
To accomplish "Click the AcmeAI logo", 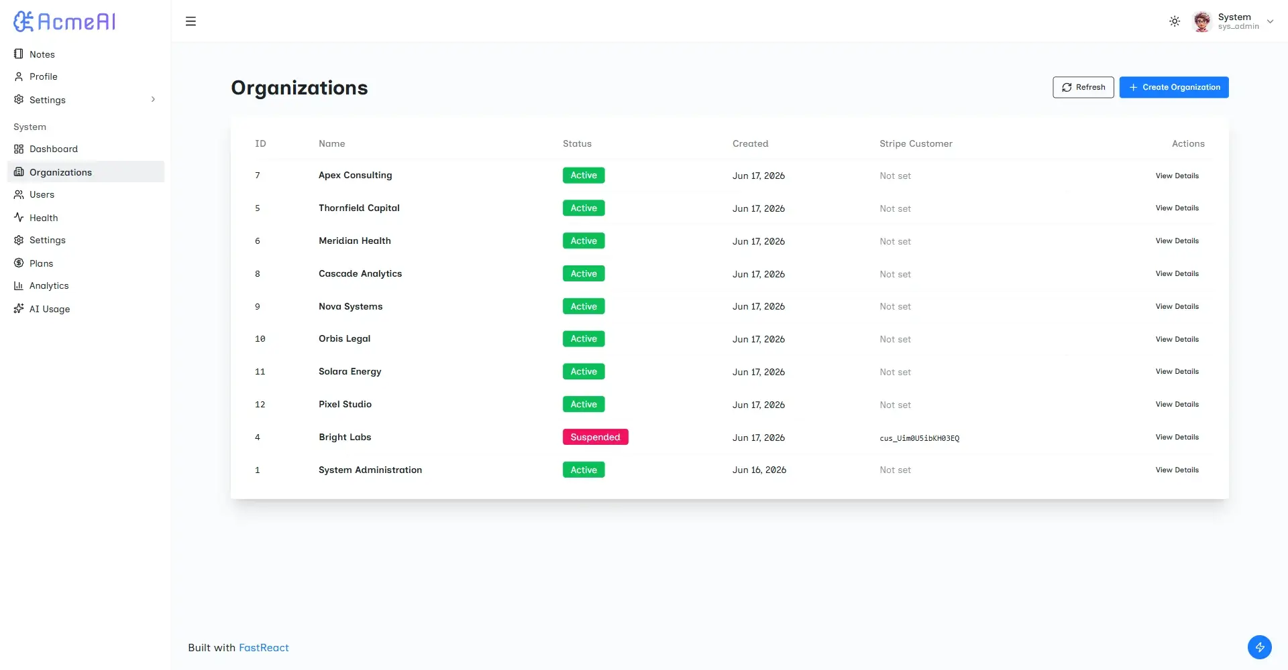I will pos(64,21).
